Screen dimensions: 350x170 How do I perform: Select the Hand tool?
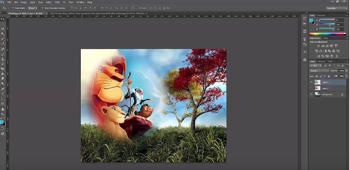point(3,109)
